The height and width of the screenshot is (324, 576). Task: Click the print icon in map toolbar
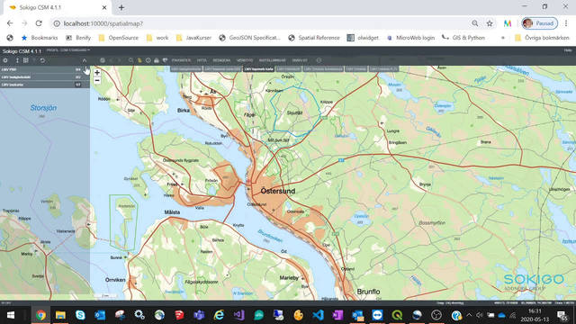click(157, 60)
